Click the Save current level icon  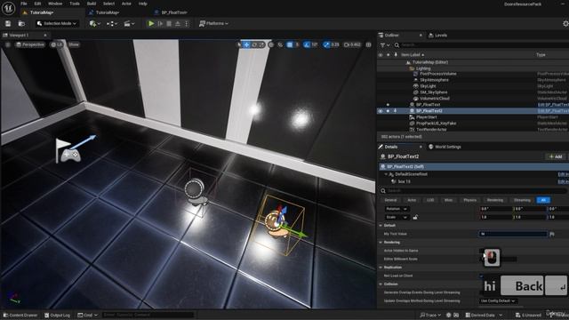click(x=8, y=24)
